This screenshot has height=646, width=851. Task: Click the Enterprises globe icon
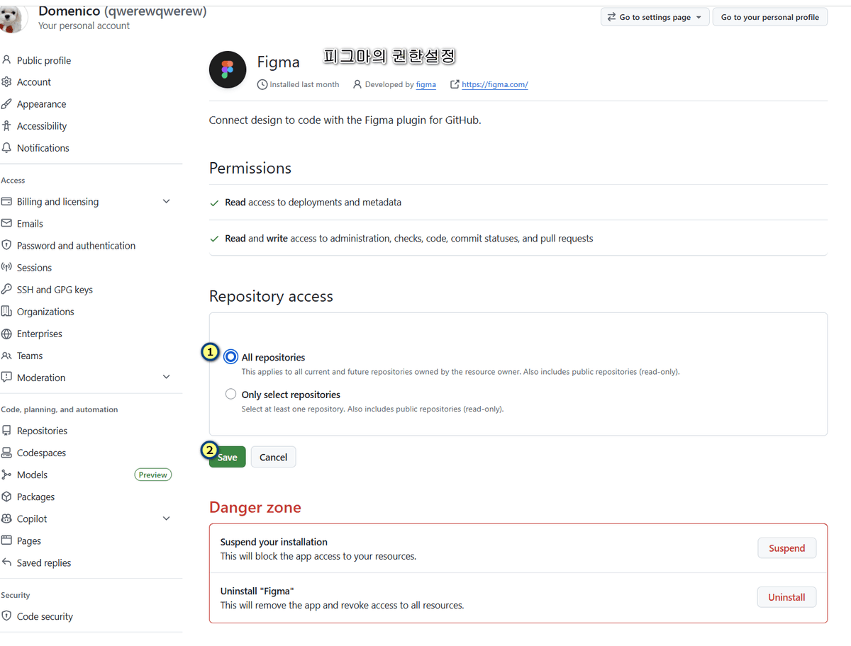point(7,334)
